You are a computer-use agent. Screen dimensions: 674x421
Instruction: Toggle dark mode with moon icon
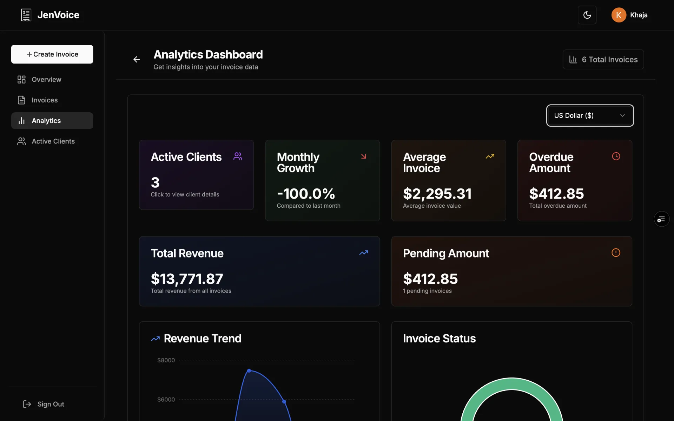point(587,15)
